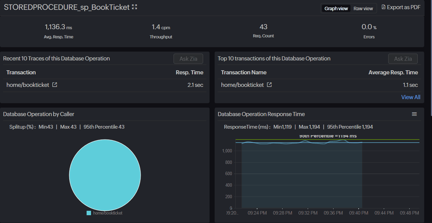Toggle home/bookticket legend color box
This screenshot has width=432, height=223.
pos(89,213)
